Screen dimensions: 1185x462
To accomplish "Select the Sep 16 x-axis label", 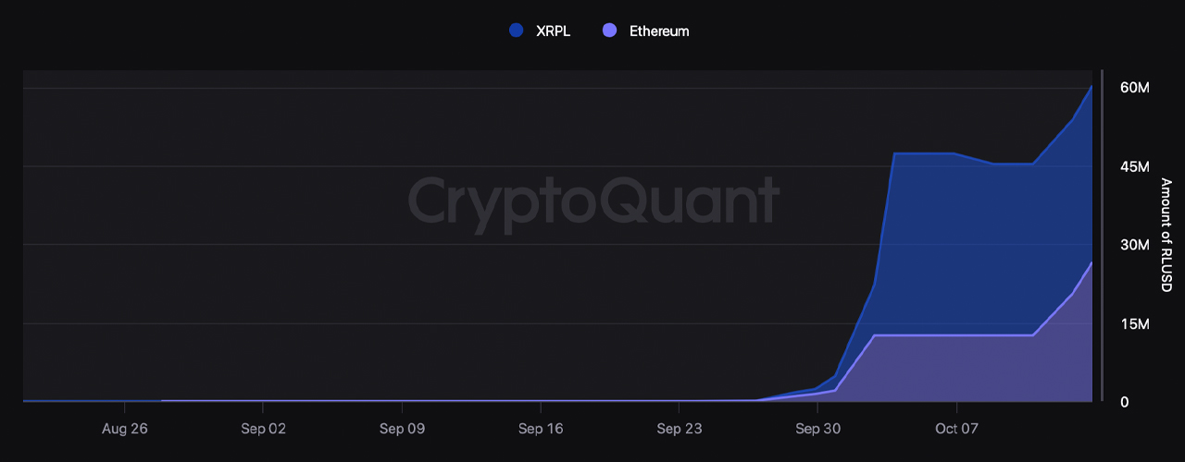I will click(541, 429).
